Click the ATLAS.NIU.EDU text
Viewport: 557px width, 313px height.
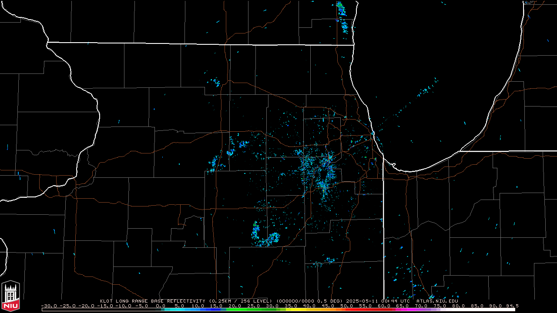pyautogui.click(x=437, y=301)
